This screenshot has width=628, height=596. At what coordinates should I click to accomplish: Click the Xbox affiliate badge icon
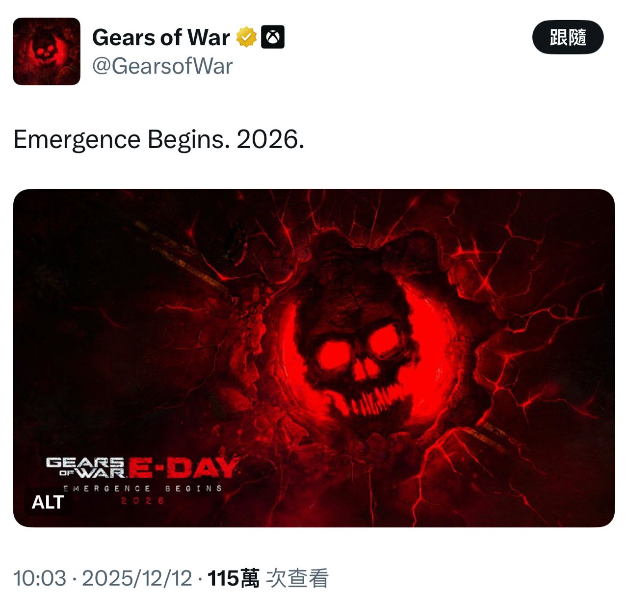pos(273,37)
